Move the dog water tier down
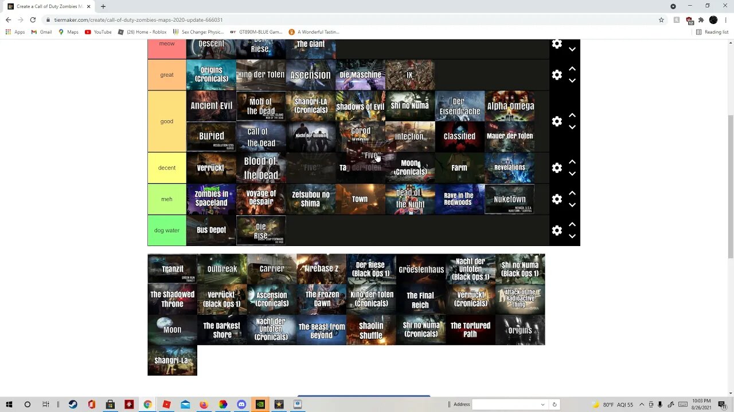Viewport: 734px width, 412px height. point(572,236)
